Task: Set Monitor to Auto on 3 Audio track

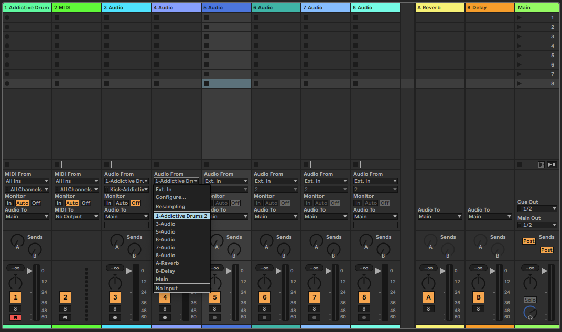Action: click(x=122, y=203)
